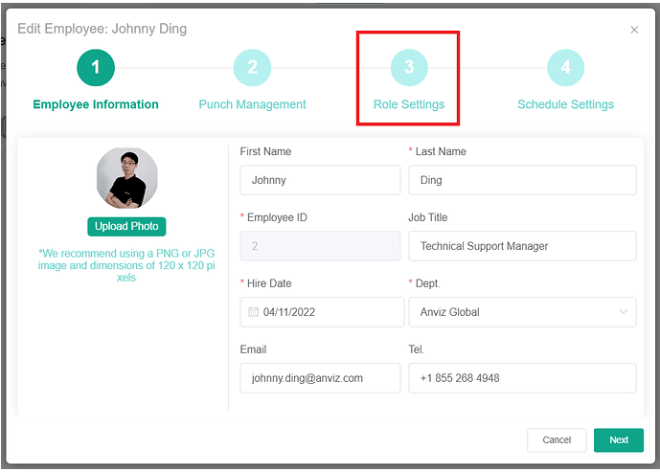
Task: Click the step 2 circle icon
Action: pos(252,67)
